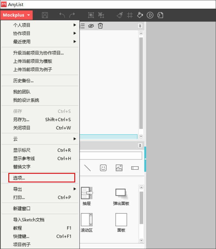Click the component search input field
Viewport: 216px width, 249px height.
click(111, 156)
